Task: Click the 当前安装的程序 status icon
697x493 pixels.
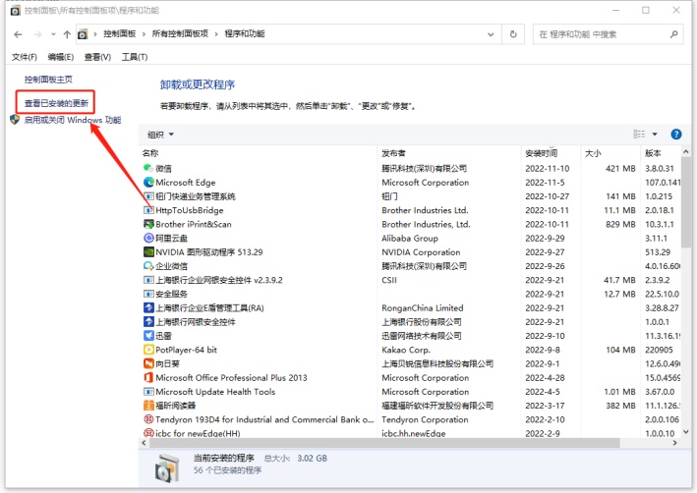Action: 167,467
